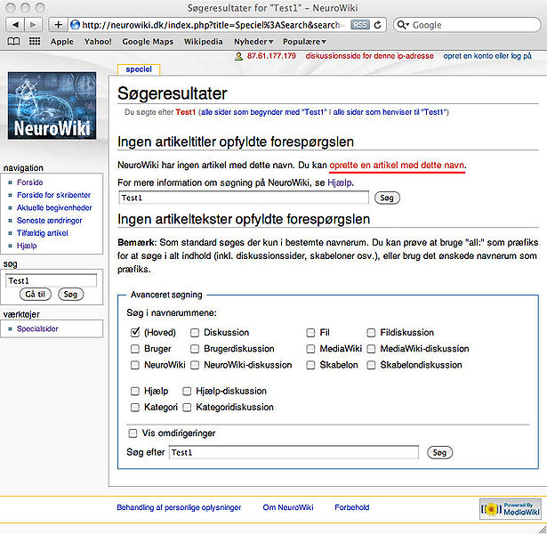Expand the Populære bookmarks dropdown

[x=304, y=42]
